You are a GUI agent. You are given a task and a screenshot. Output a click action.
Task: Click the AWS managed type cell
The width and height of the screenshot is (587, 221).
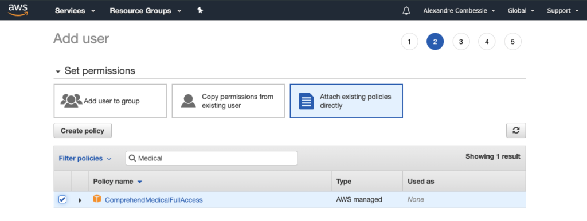pyautogui.click(x=359, y=200)
